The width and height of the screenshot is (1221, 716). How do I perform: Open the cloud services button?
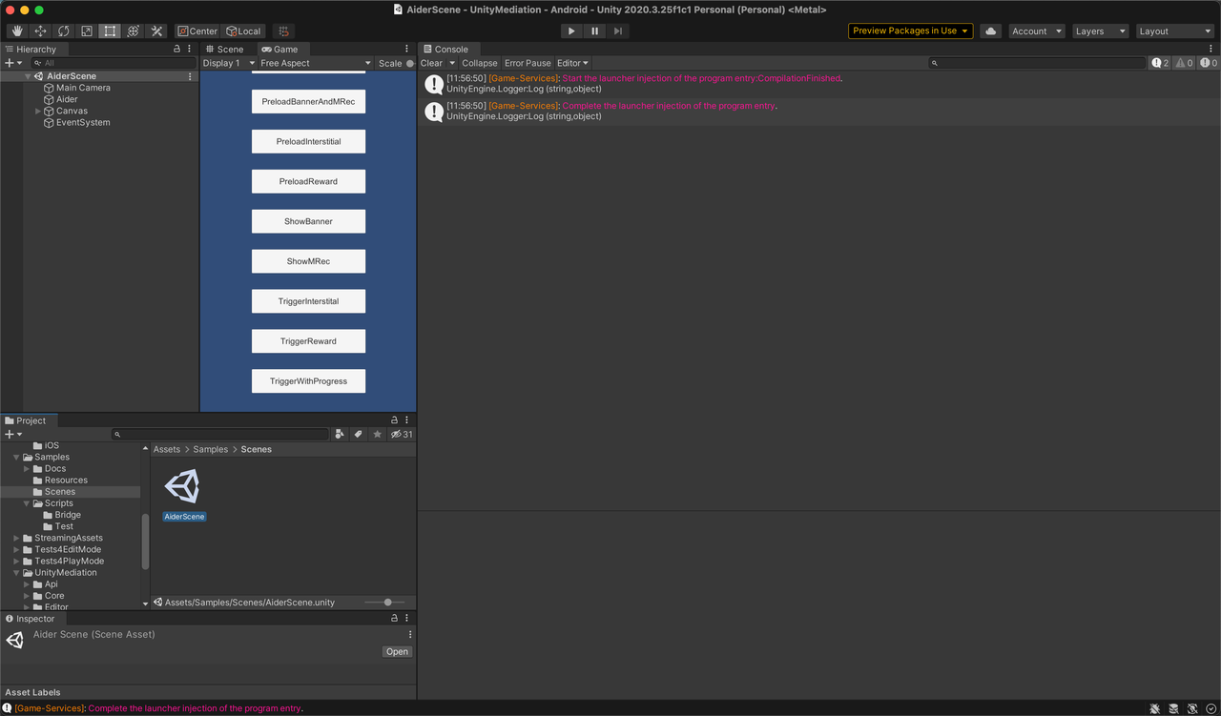[990, 31]
